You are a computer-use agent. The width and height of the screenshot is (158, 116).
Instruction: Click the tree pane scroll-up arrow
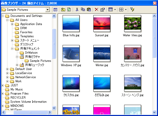click(x=54, y=16)
